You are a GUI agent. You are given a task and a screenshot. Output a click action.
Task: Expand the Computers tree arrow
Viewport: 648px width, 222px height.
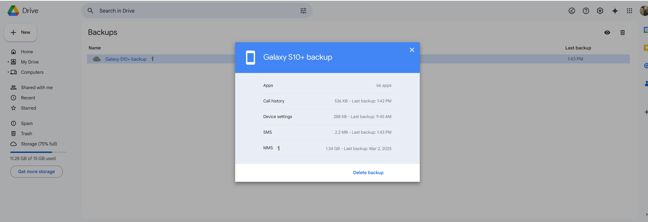click(x=8, y=72)
